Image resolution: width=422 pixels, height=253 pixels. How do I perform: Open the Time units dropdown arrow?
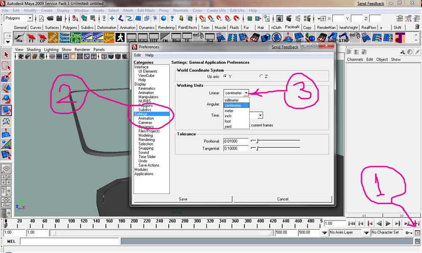260,116
